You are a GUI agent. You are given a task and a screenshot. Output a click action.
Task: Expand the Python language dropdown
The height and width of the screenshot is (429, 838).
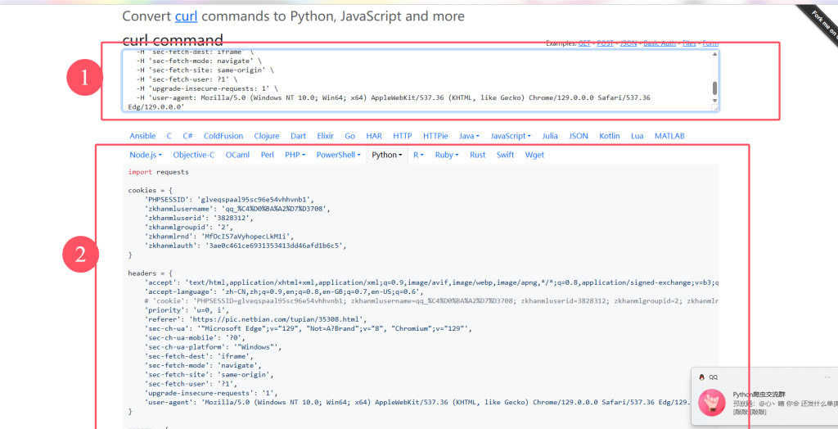(x=386, y=155)
